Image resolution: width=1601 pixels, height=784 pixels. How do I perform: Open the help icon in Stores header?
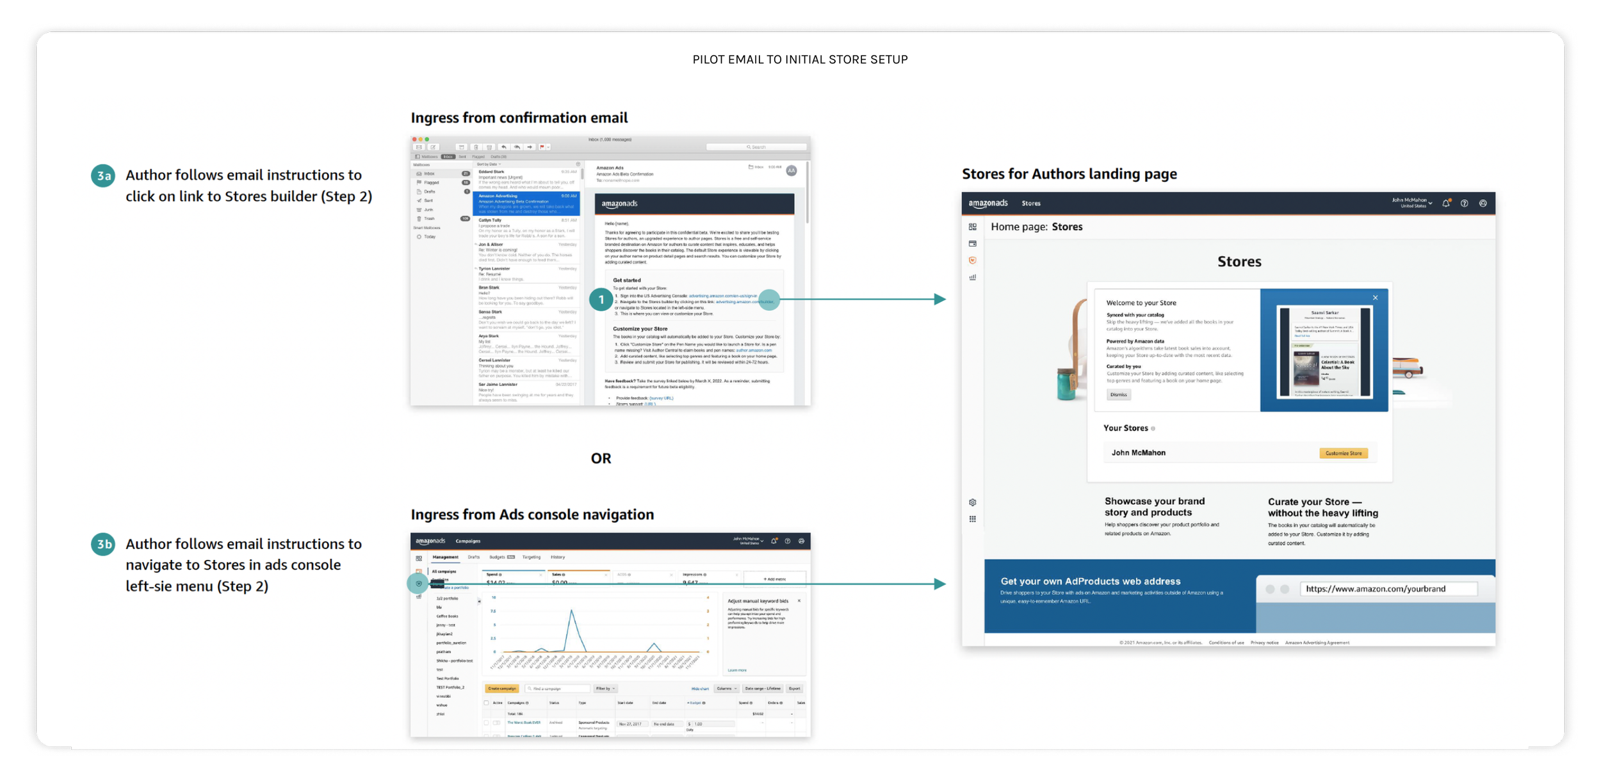click(x=1464, y=204)
